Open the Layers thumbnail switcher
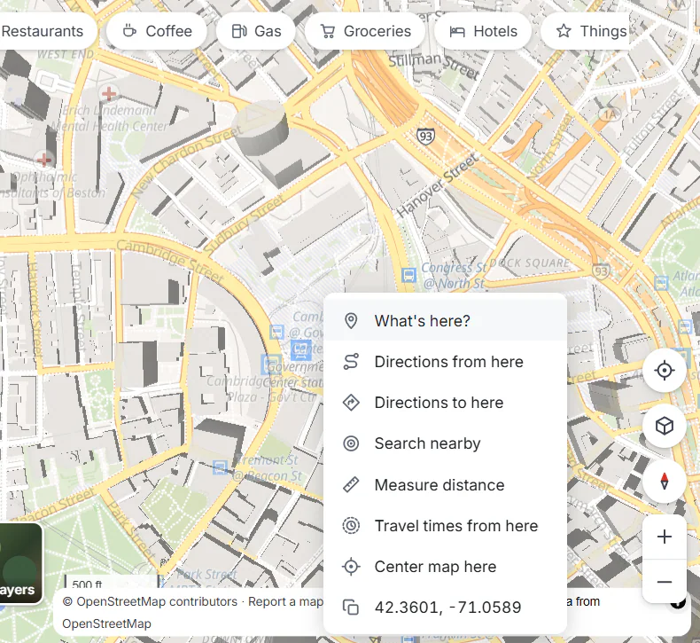Image resolution: width=700 pixels, height=643 pixels. tap(19, 564)
